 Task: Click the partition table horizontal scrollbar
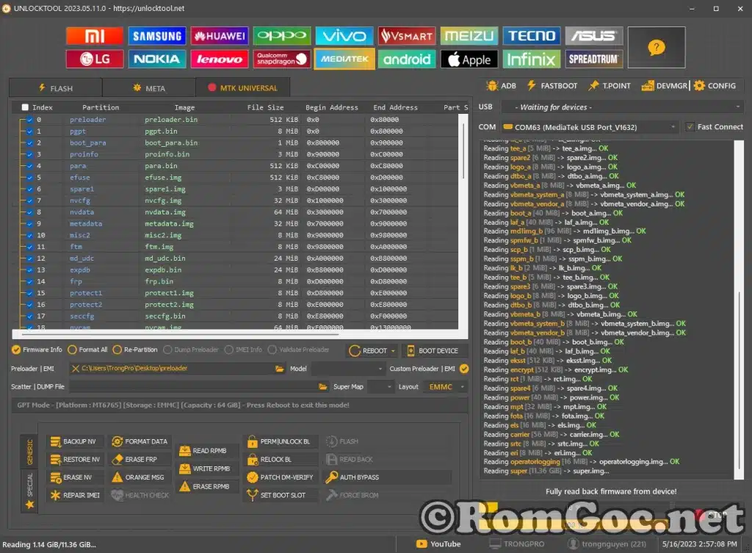click(179, 334)
